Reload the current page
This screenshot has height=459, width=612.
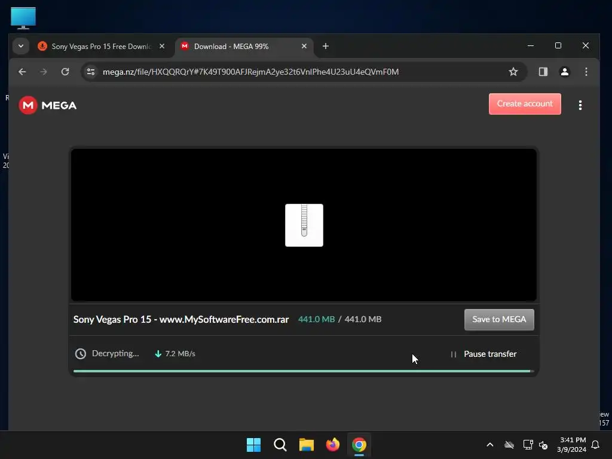[65, 72]
